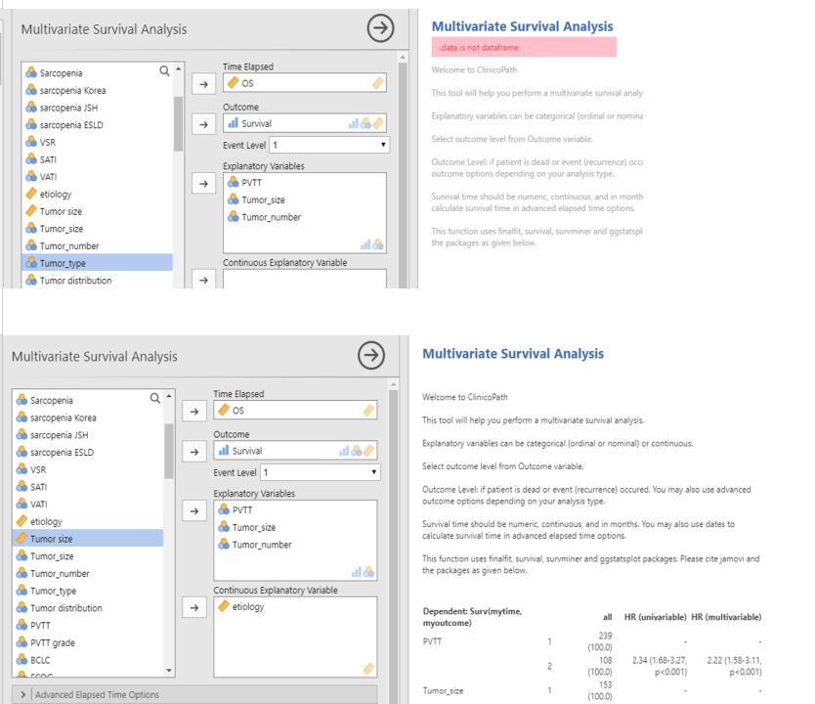Screen dimensions: 815x704
Task: Click the '.data is not dataframe' error banner
Action: tap(524, 47)
